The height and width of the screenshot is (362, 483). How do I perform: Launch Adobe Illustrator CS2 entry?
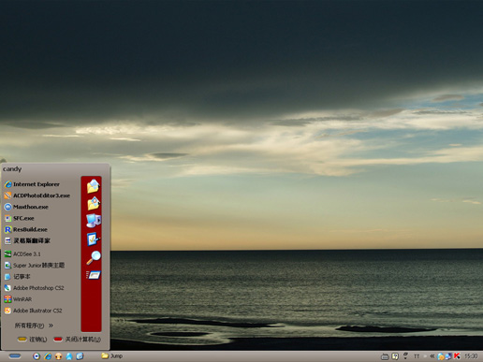33,311
